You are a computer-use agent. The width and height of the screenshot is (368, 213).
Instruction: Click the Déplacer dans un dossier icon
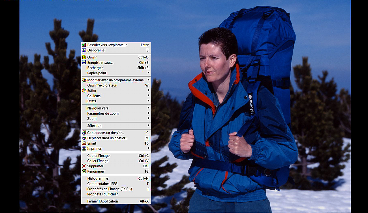point(84,138)
